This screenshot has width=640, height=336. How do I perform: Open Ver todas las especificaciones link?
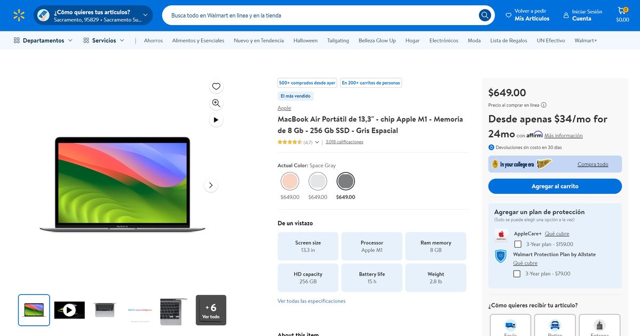[x=311, y=301]
